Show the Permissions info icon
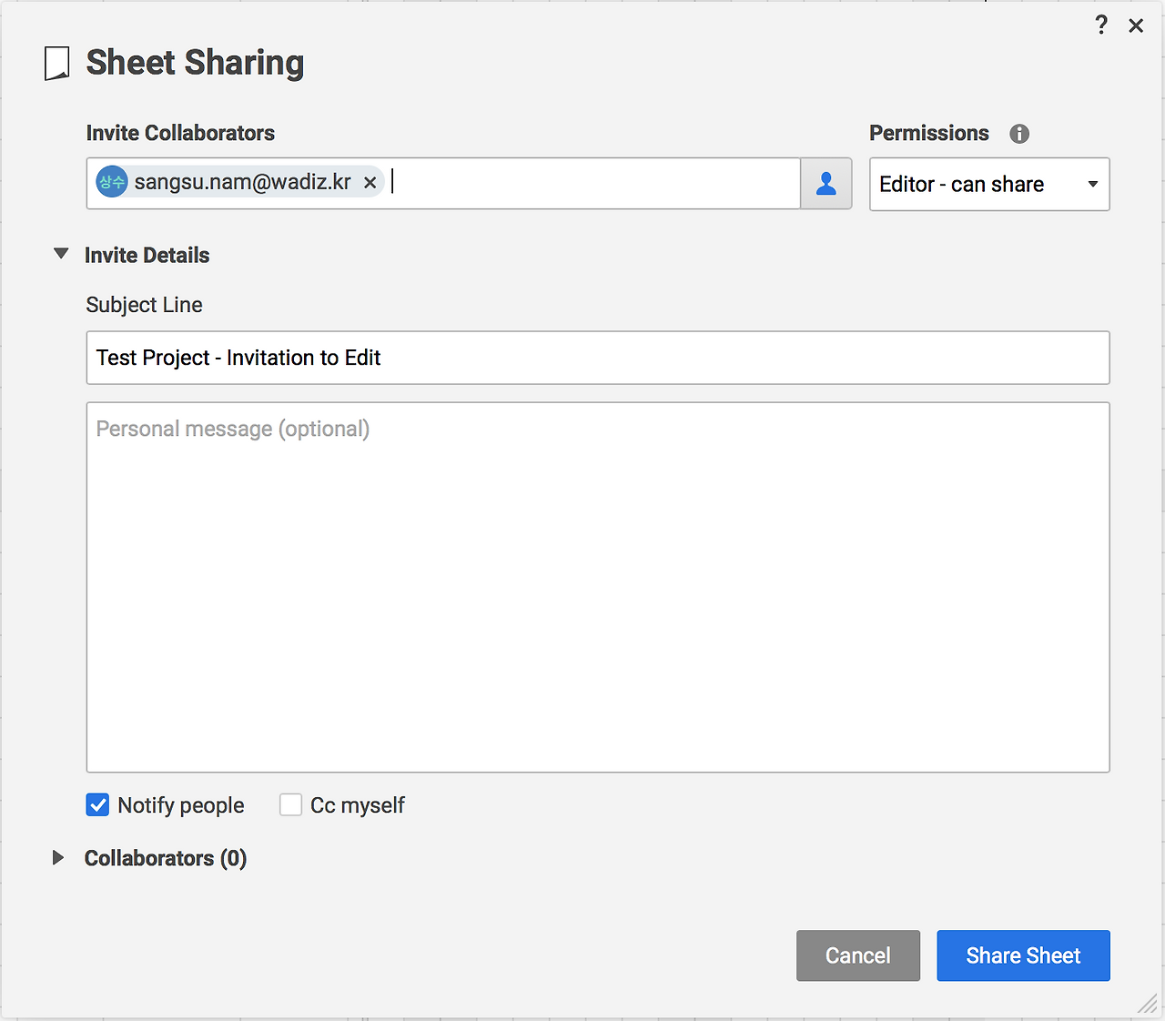The width and height of the screenshot is (1165, 1021). click(1019, 134)
